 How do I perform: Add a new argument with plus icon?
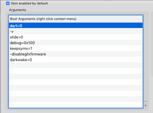click(x=146, y=105)
